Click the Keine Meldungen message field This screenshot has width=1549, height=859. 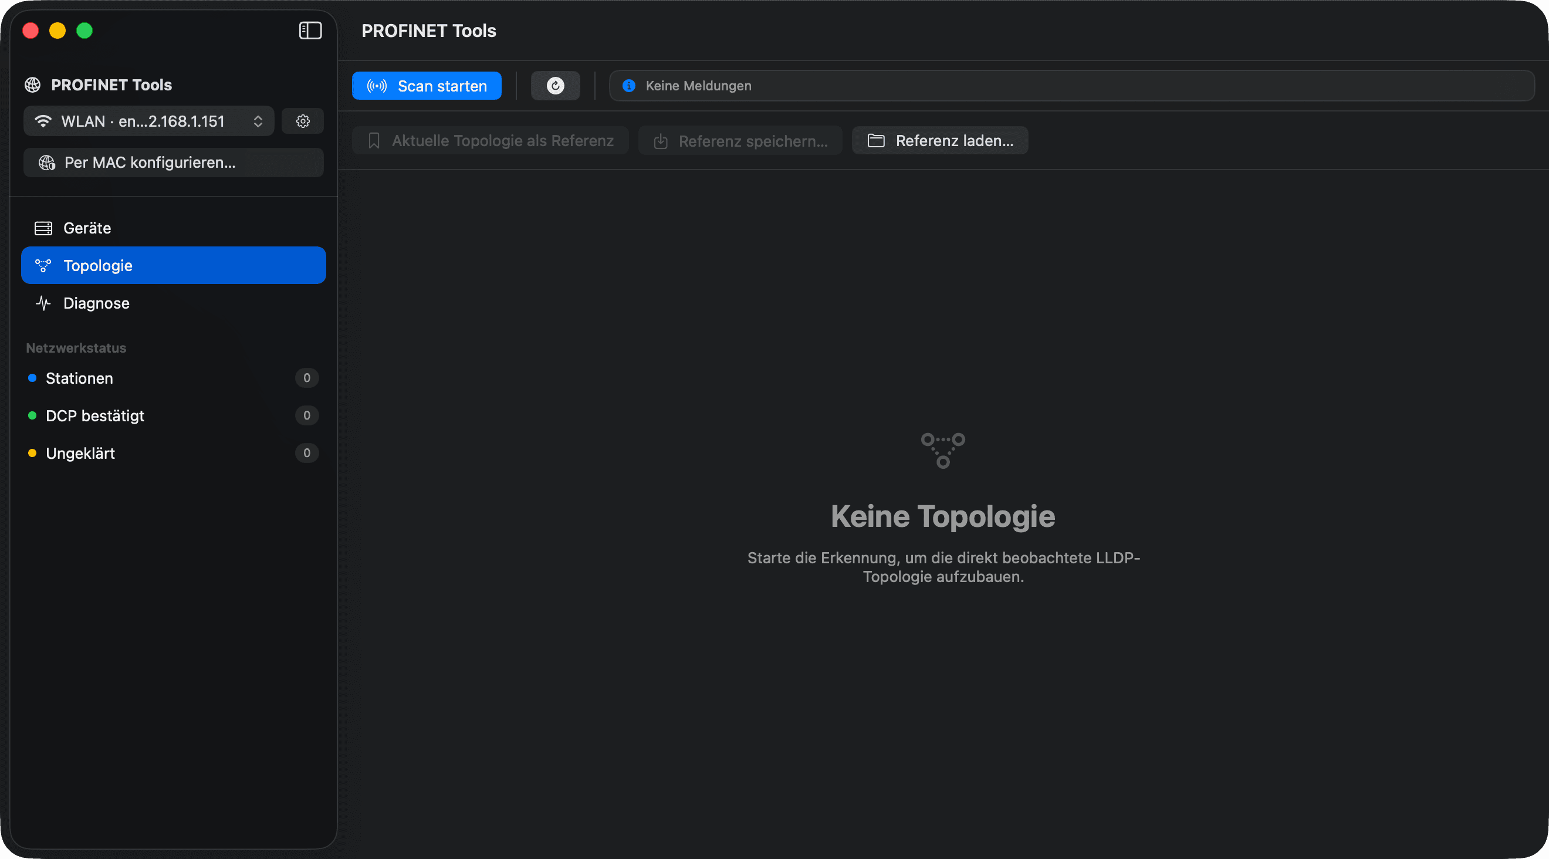tap(1071, 86)
